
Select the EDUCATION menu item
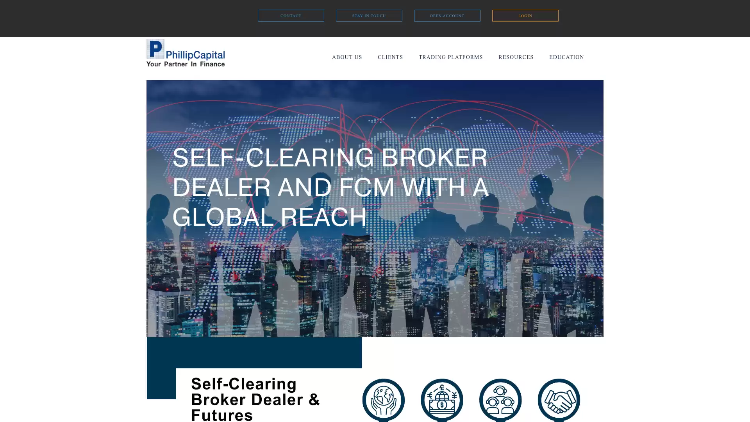coord(567,57)
